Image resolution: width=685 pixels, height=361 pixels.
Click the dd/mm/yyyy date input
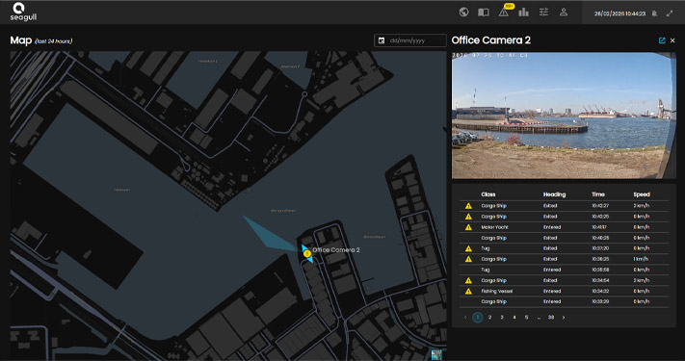[x=410, y=40]
